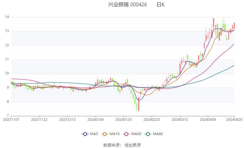Click x-axis date label 20240104
The width and height of the screenshot is (244, 148).
(x=96, y=120)
